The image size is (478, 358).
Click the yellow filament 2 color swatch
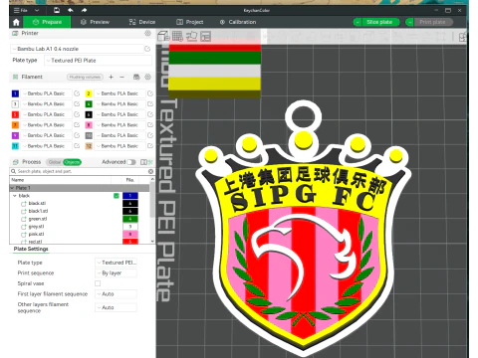point(89,93)
